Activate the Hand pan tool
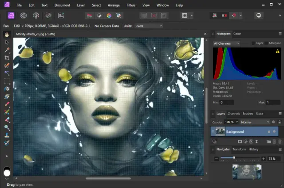This screenshot has width=284, height=188. [7, 35]
